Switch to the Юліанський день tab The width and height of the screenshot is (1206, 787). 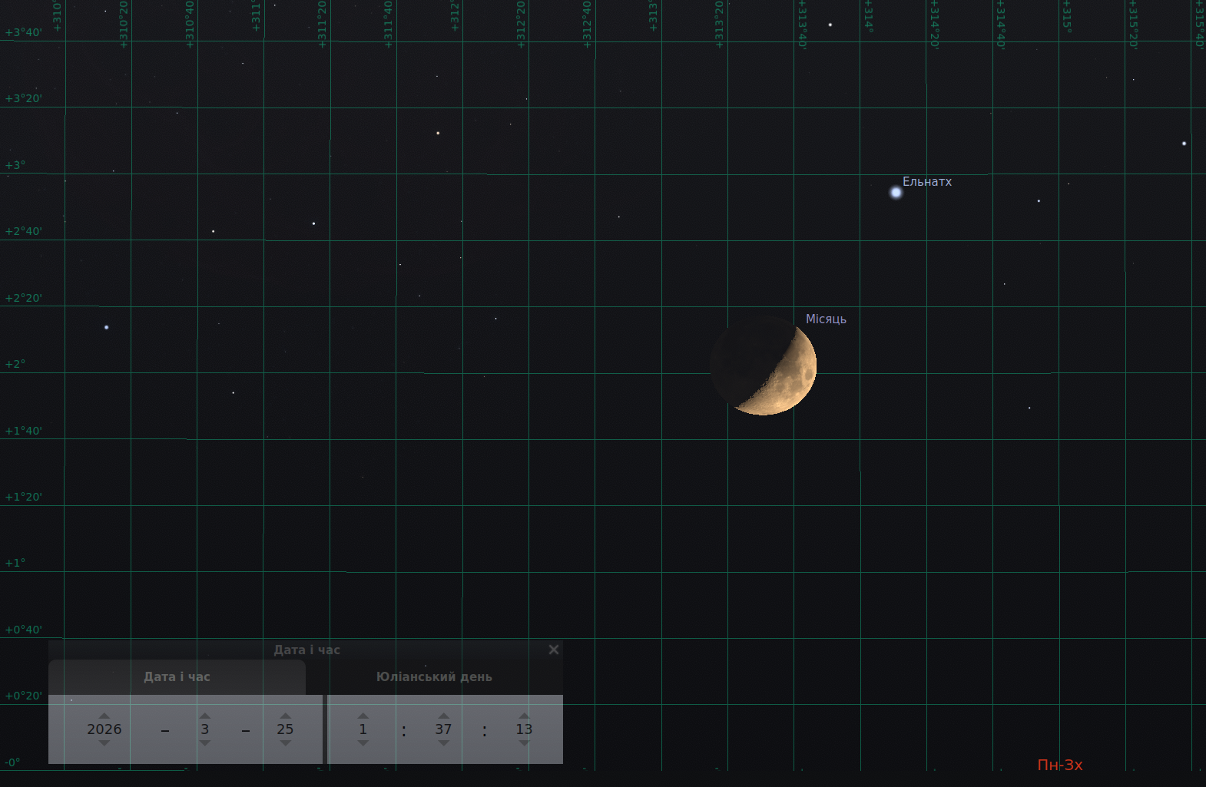[434, 677]
